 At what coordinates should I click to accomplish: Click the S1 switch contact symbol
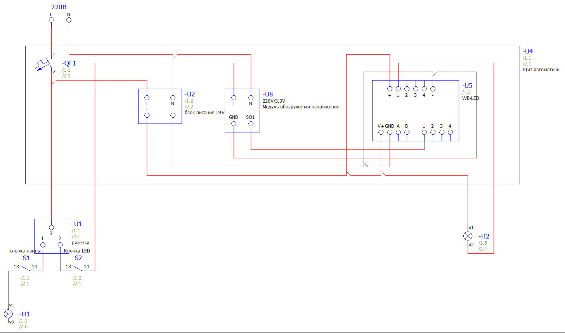click(x=25, y=268)
